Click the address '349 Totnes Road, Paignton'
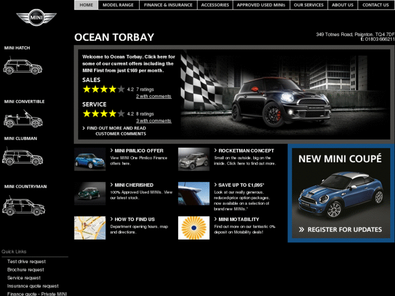The height and width of the screenshot is (296, 395). point(344,34)
